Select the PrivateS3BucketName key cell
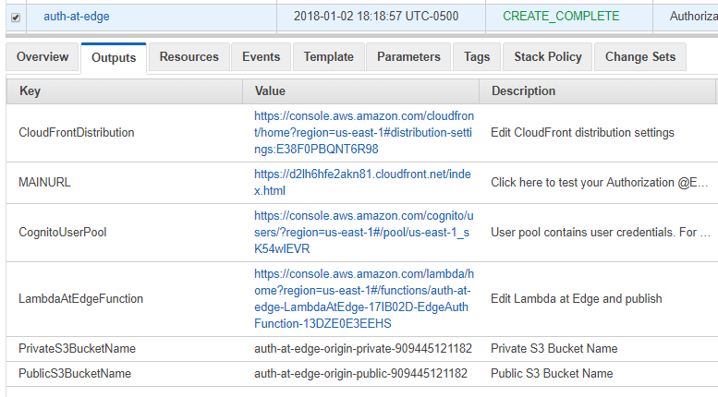Image resolution: width=718 pixels, height=397 pixels. point(77,348)
